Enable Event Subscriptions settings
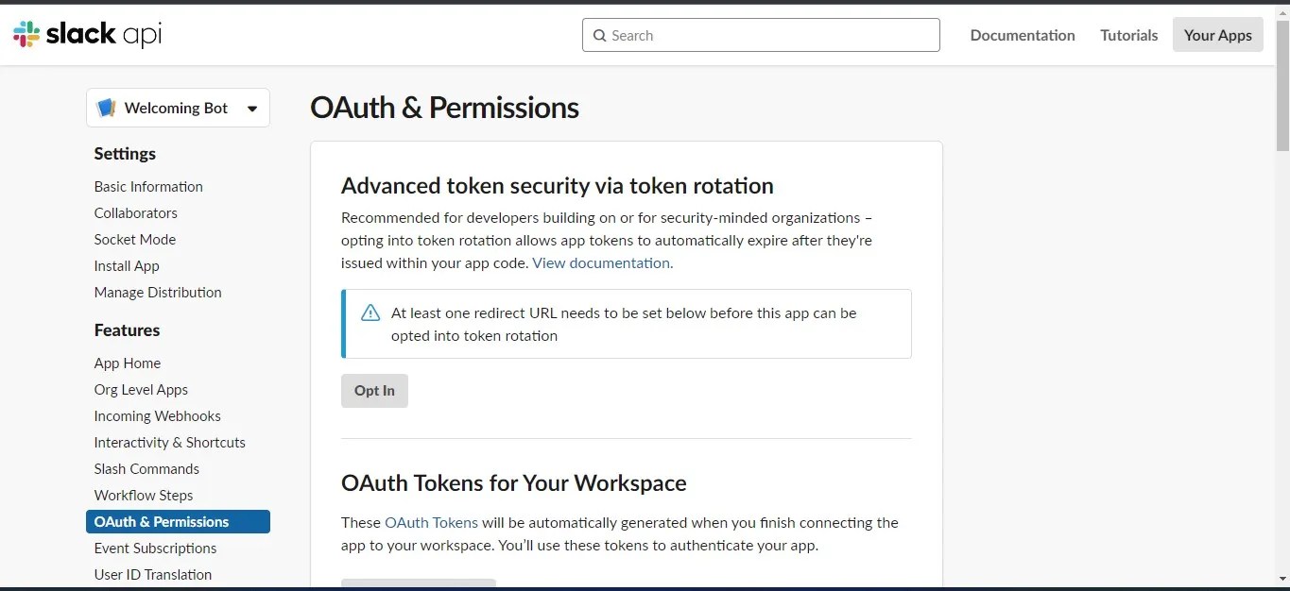The height and width of the screenshot is (591, 1290). pos(155,548)
